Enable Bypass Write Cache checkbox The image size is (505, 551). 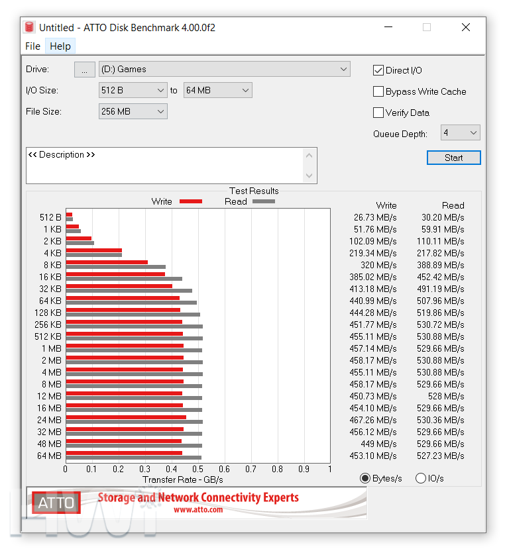pos(378,91)
